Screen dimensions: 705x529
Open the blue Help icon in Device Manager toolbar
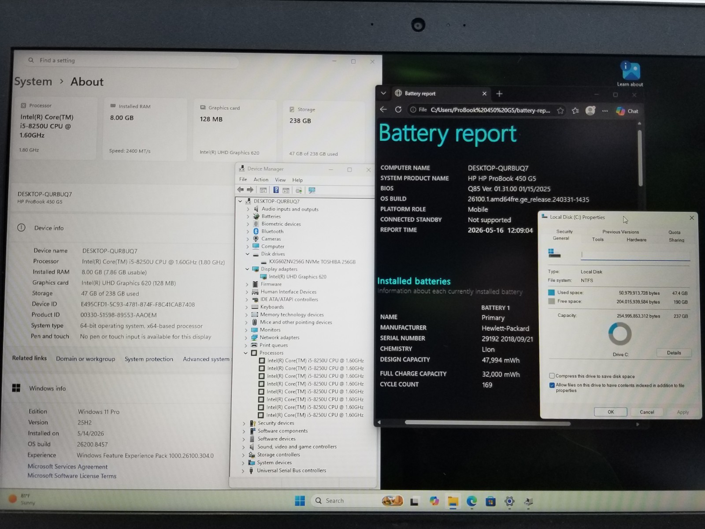[276, 190]
